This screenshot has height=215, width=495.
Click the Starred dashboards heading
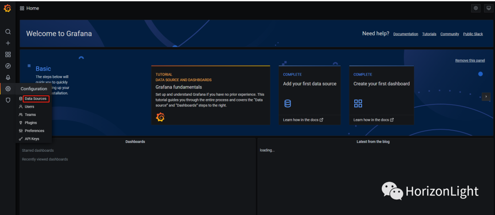pyautogui.click(x=38, y=151)
